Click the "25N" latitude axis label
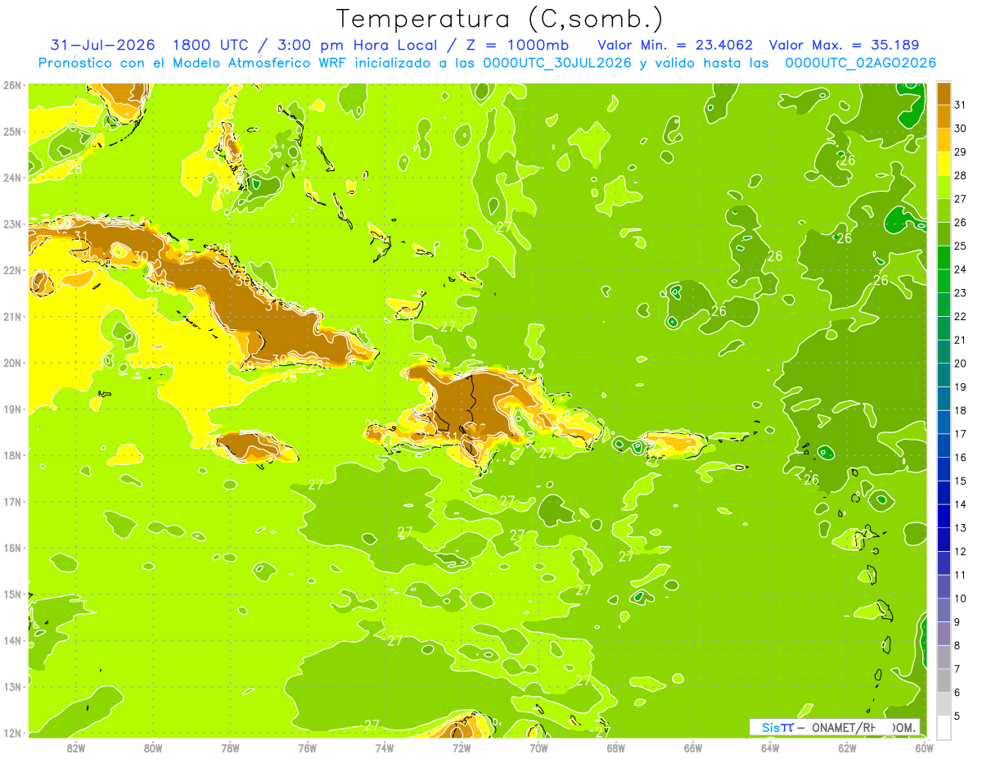The image size is (982, 759). pos(12,132)
